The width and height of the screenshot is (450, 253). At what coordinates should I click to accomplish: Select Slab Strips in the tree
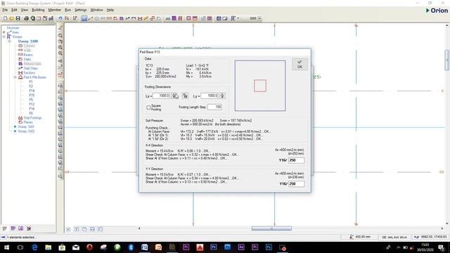(x=31, y=68)
